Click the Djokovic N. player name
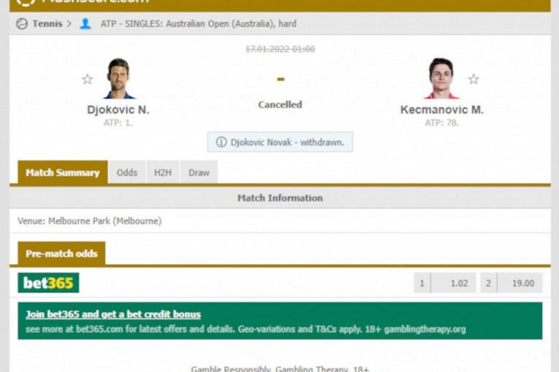Image resolution: width=559 pixels, height=372 pixels. click(x=118, y=110)
